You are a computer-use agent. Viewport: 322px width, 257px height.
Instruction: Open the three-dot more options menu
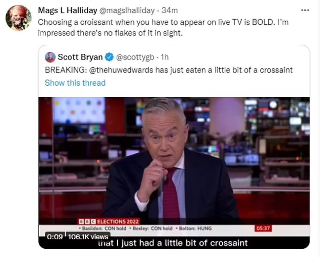pyautogui.click(x=305, y=10)
